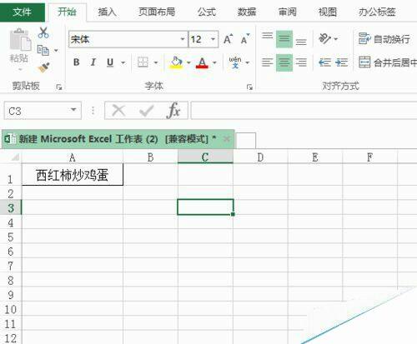Click the text orientation icon
This screenshot has height=344, width=417.
pyautogui.click(x=324, y=38)
